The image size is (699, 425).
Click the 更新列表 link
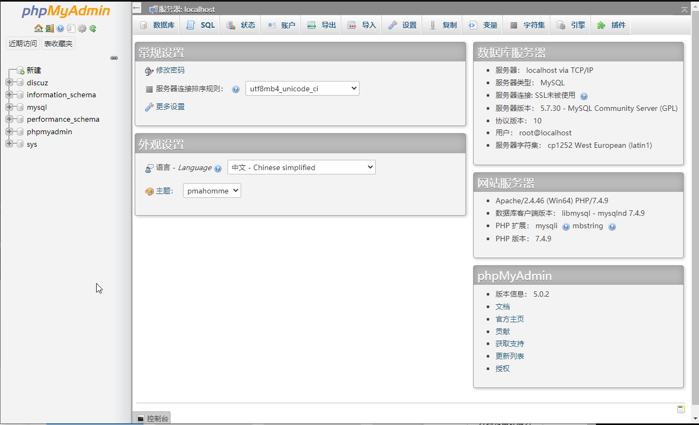[509, 357]
